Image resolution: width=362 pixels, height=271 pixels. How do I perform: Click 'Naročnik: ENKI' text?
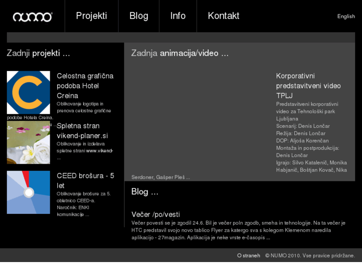tap(73, 207)
